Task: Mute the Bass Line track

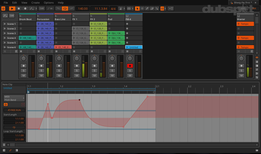Action: pyautogui.click(x=59, y=75)
